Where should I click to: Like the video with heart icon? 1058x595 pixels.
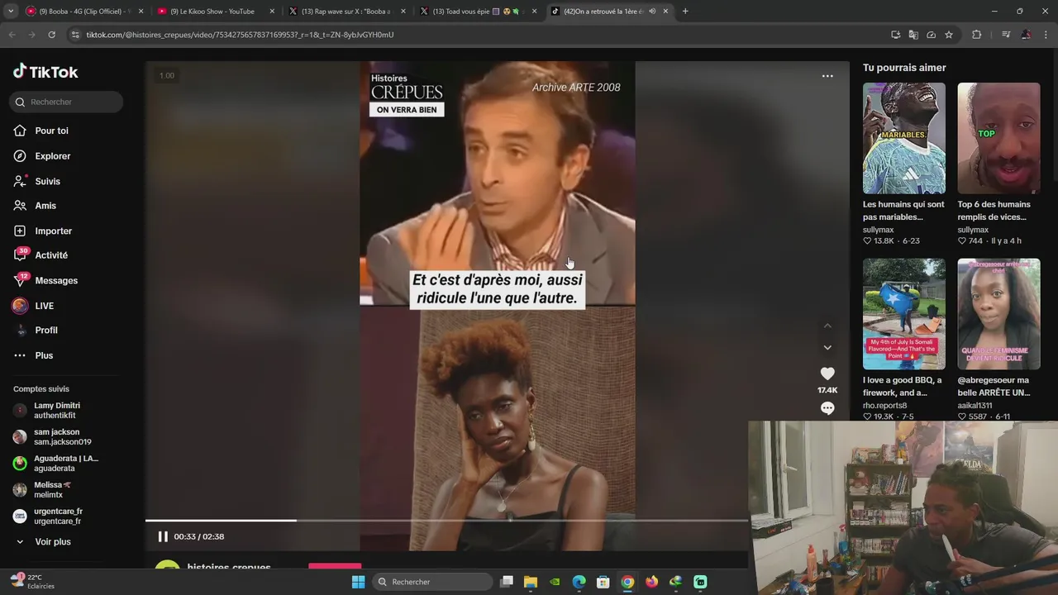827,374
